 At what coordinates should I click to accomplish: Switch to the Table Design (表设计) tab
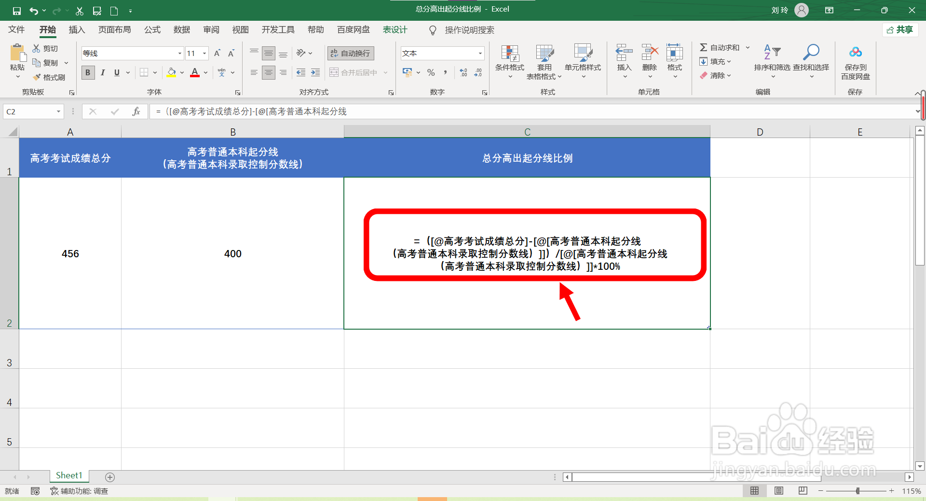click(395, 29)
